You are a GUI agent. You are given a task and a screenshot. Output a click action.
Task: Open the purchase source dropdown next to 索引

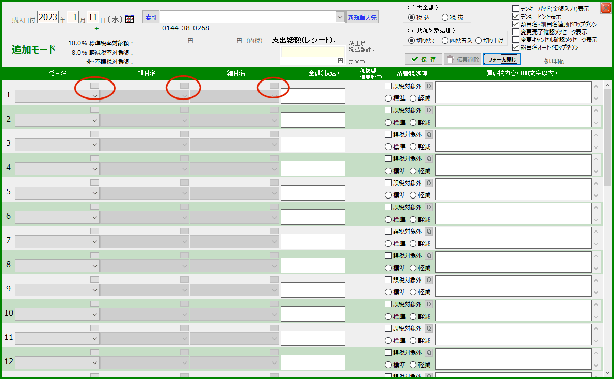[340, 17]
